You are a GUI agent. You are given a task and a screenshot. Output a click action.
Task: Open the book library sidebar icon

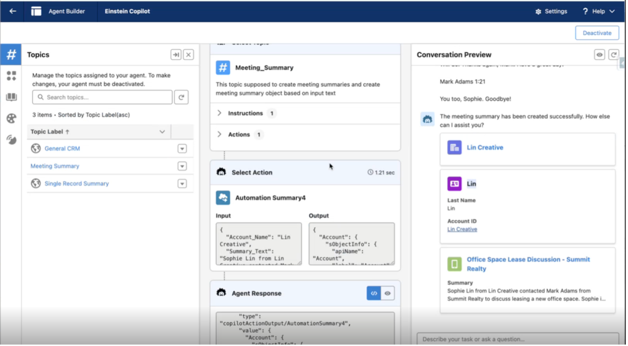(x=11, y=97)
